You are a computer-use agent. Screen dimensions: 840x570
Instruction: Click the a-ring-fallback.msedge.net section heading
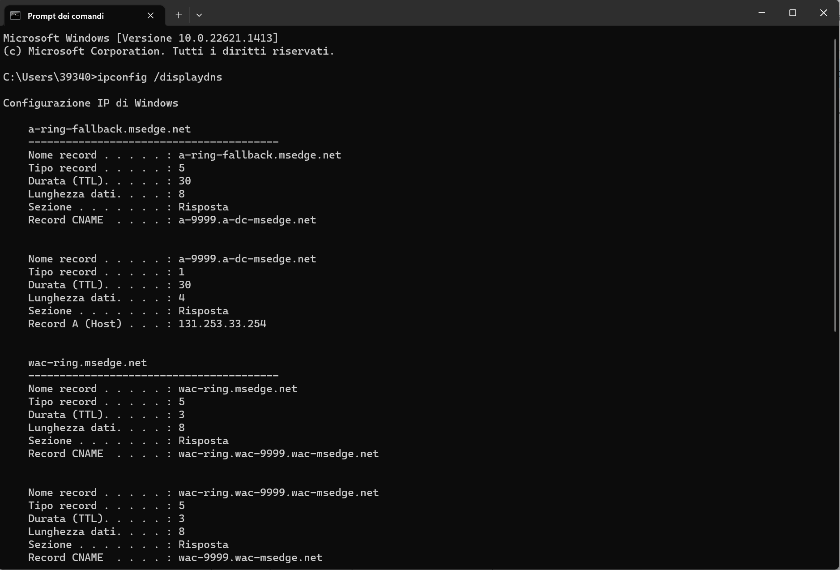click(109, 129)
